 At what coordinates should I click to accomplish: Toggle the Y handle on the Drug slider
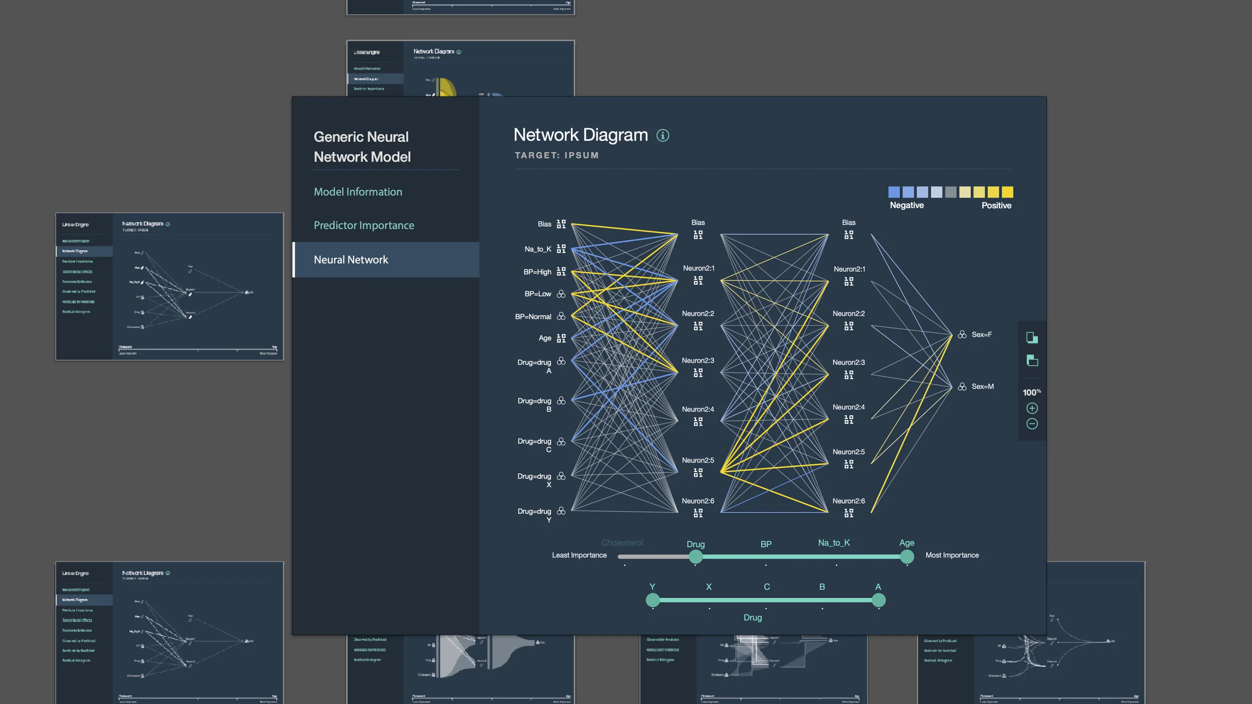click(x=653, y=599)
